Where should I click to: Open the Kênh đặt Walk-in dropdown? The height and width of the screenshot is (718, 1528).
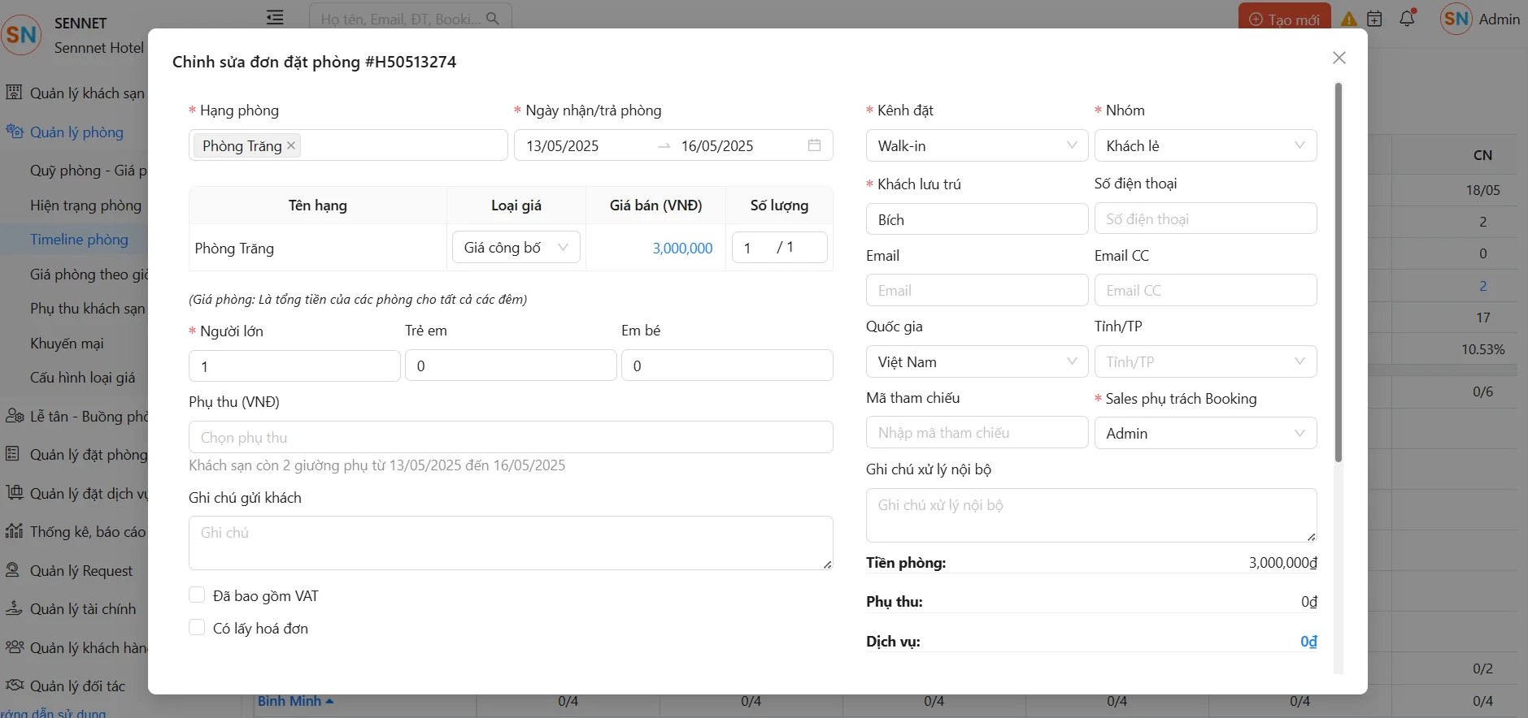coord(977,146)
